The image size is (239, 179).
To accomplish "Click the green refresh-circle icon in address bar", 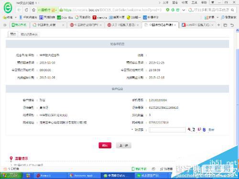I will (173, 10).
